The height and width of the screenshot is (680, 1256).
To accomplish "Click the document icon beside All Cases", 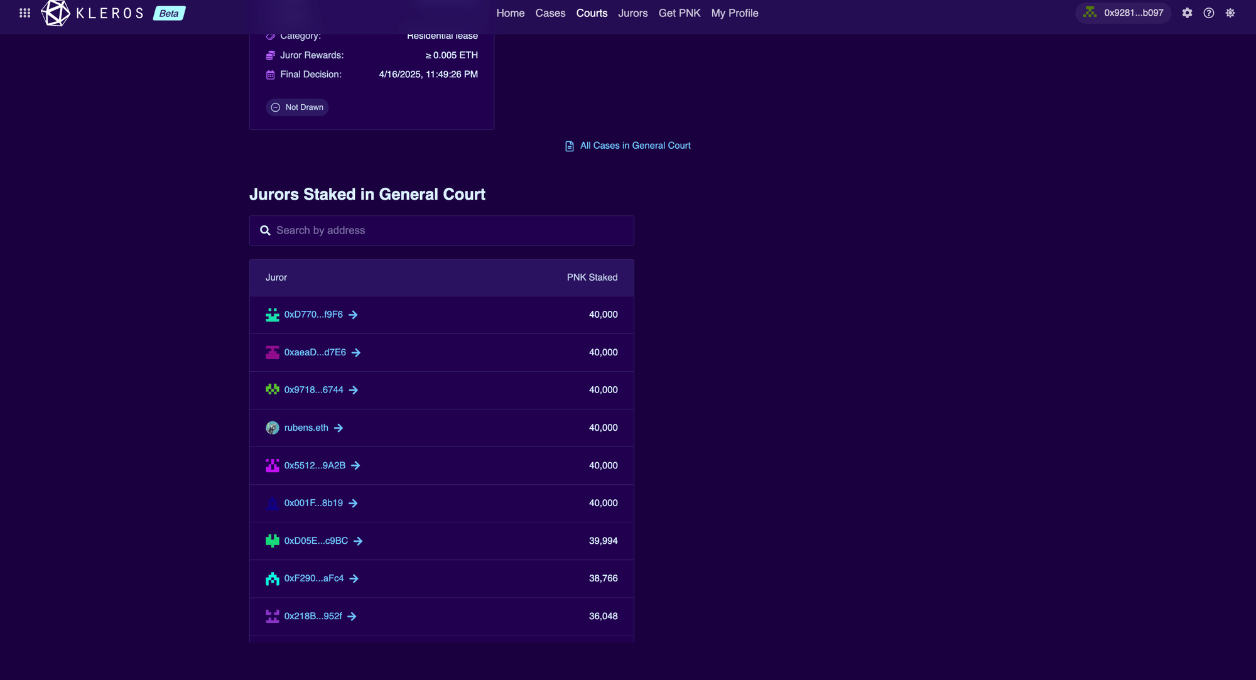I will (x=569, y=146).
